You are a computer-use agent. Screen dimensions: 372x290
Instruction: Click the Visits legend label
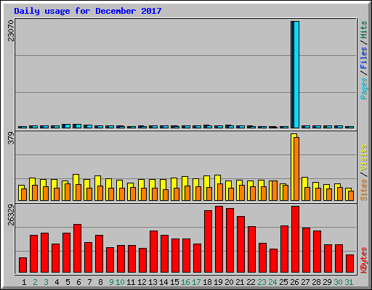coord(364,158)
